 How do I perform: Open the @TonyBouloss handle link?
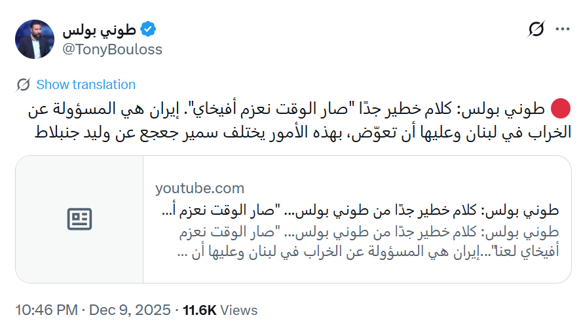[112, 49]
